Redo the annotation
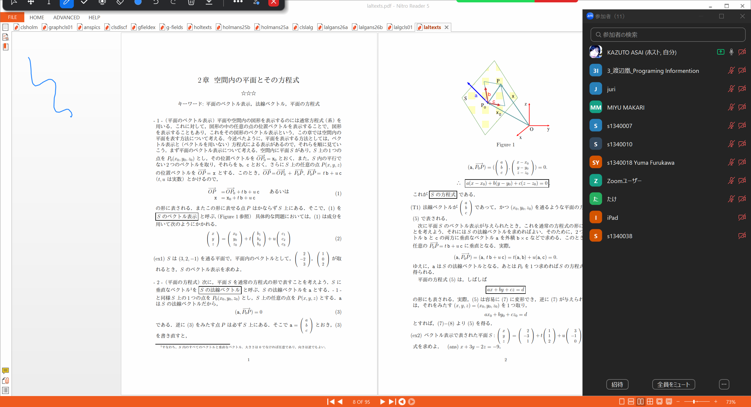This screenshot has width=751, height=407. tap(173, 2)
